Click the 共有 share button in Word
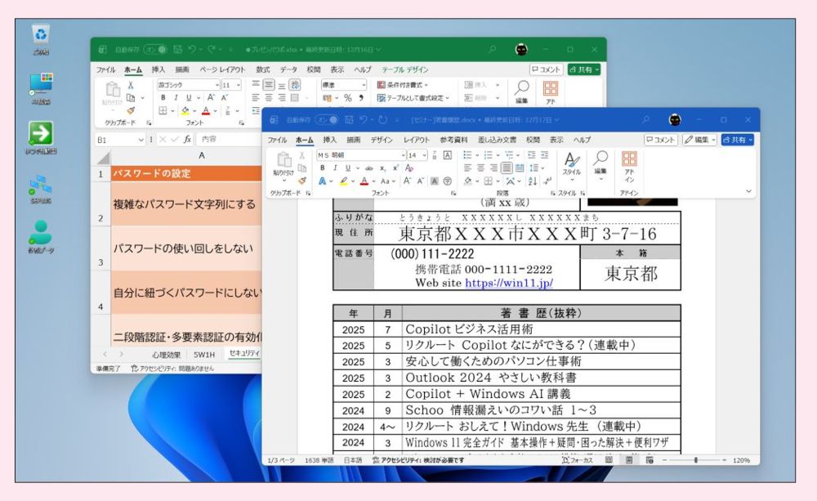Image resolution: width=817 pixels, height=501 pixels. [x=737, y=140]
